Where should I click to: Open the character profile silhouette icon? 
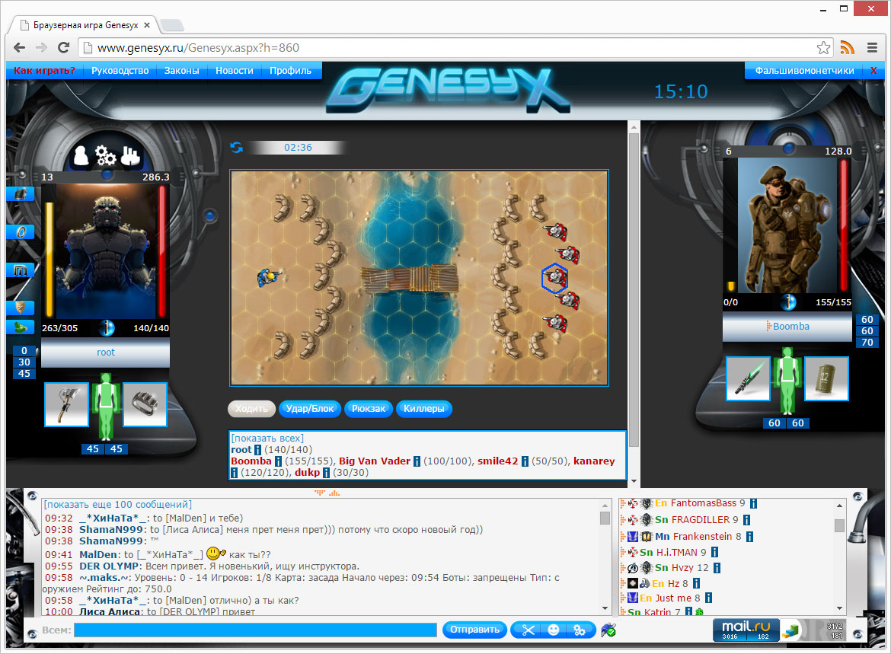[x=81, y=155]
